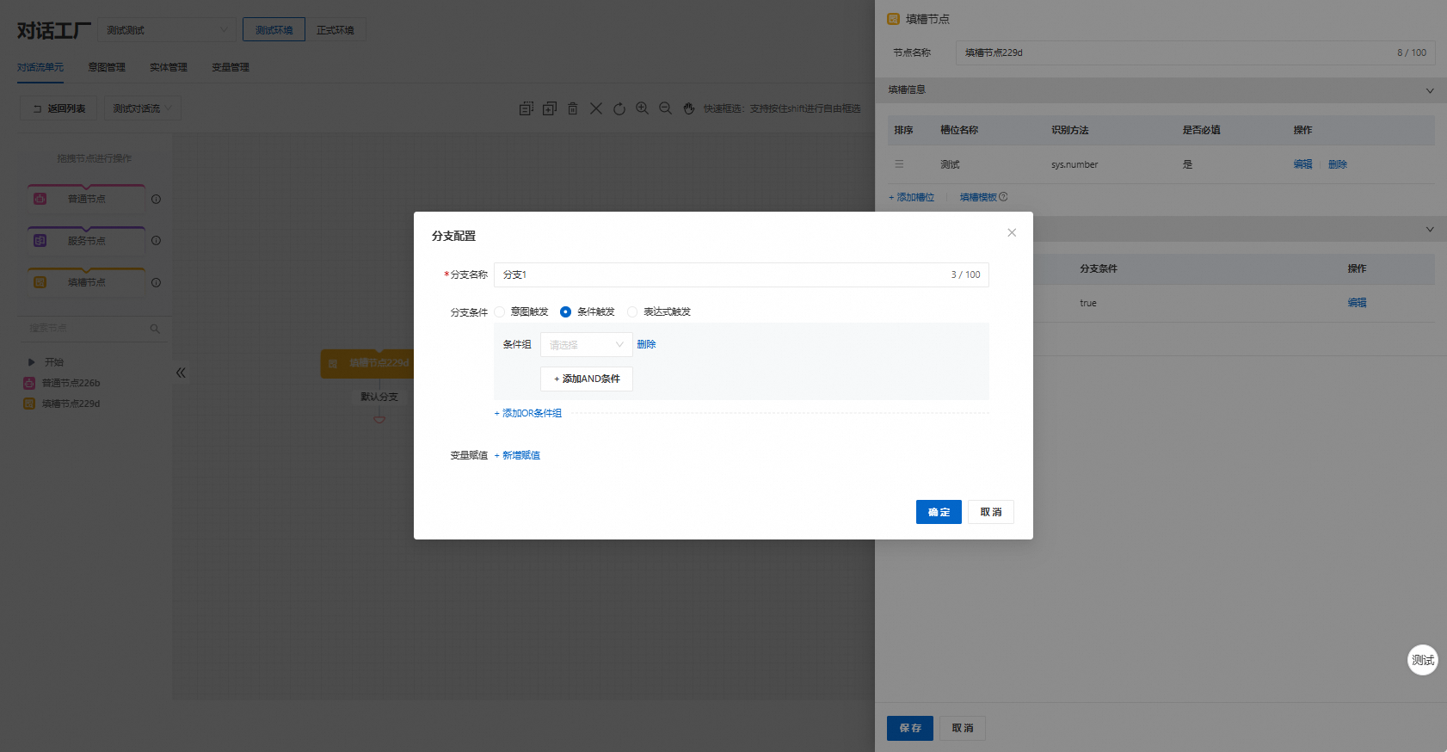Click the drag handle of 测试 slot row

pyautogui.click(x=899, y=164)
